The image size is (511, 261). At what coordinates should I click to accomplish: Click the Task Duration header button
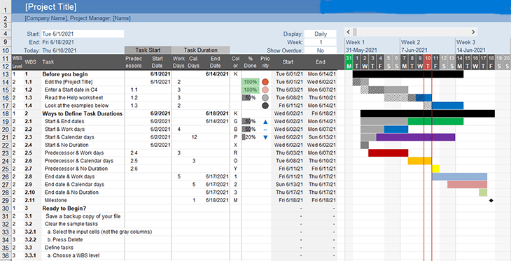coord(200,50)
